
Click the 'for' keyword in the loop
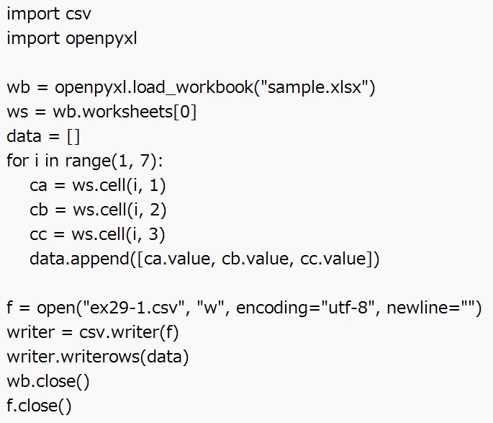coord(17,161)
